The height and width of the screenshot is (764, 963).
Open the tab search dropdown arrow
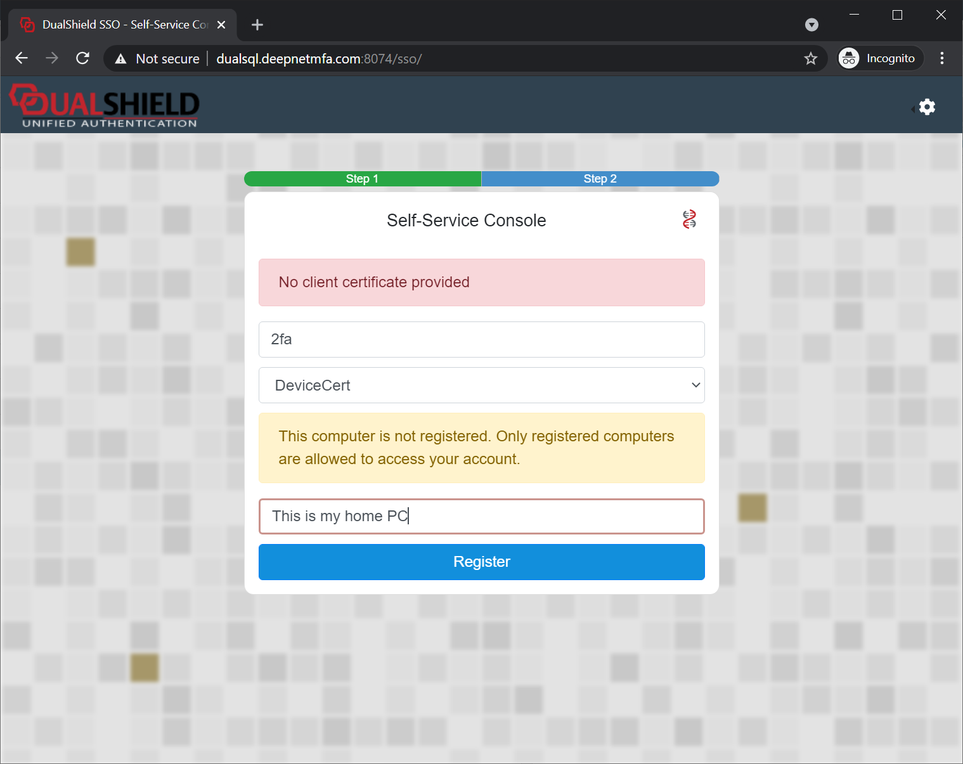point(811,25)
